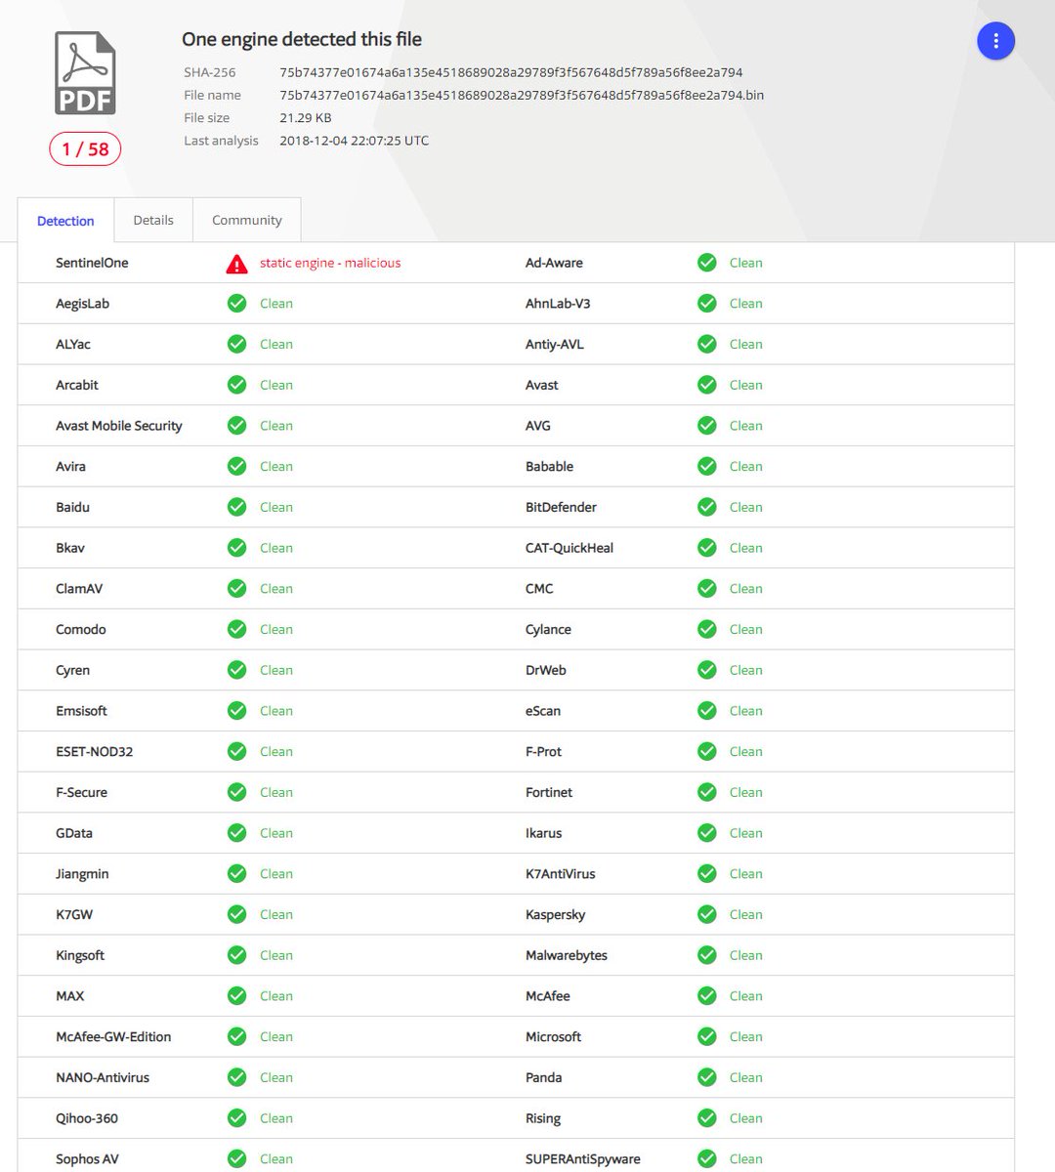This screenshot has height=1172, width=1055.
Task: Click the eScan engine name
Action: point(543,711)
